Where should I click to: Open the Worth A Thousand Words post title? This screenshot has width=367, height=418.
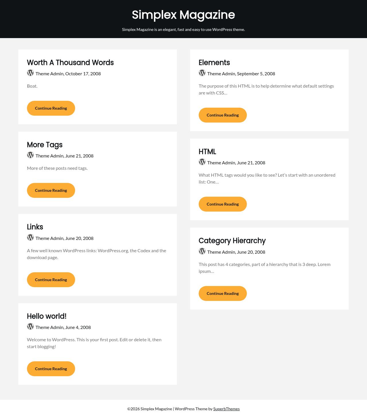coord(70,62)
